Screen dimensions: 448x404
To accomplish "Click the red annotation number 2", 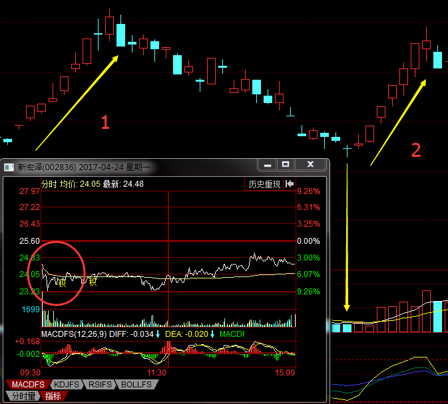I will [x=416, y=150].
